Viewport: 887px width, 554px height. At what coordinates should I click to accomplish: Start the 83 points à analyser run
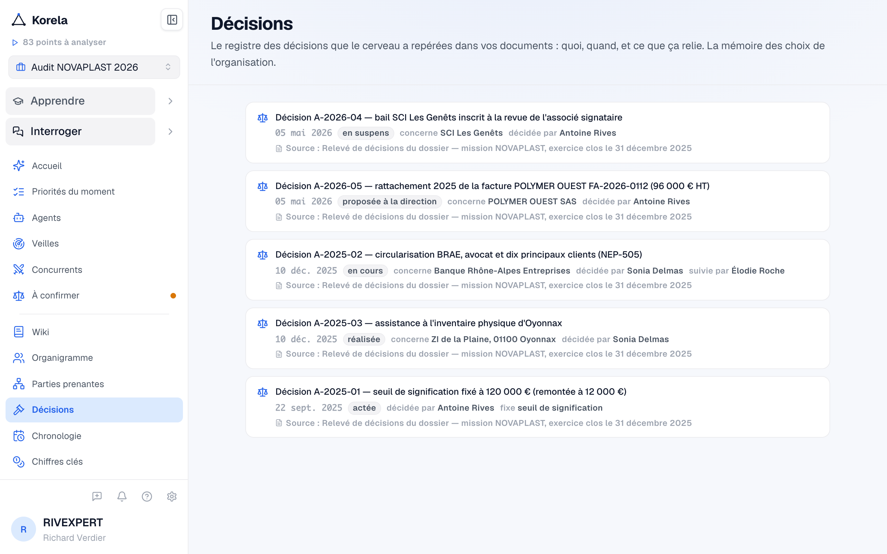(59, 43)
